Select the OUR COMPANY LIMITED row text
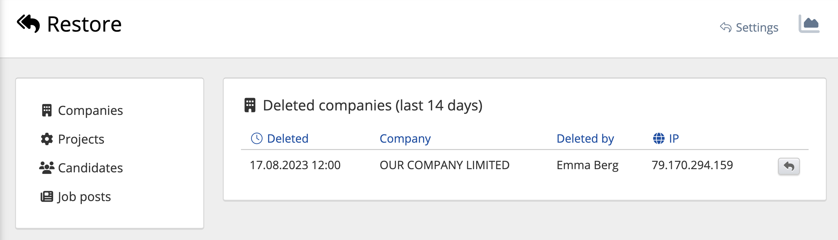The height and width of the screenshot is (240, 838). (x=444, y=165)
